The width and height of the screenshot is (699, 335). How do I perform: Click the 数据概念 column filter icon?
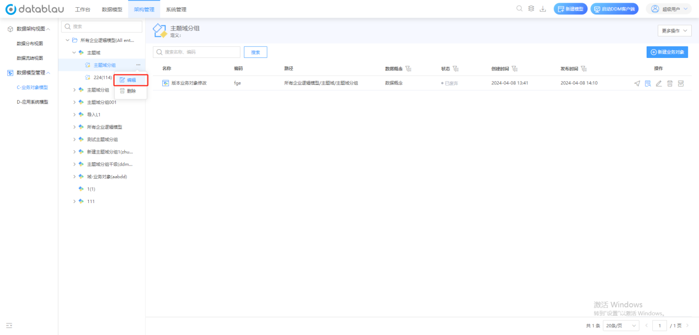408,68
